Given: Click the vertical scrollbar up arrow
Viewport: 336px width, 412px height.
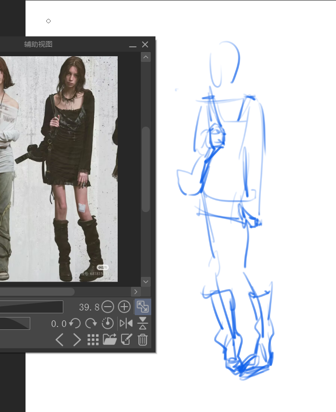Looking at the screenshot, I should [x=146, y=57].
